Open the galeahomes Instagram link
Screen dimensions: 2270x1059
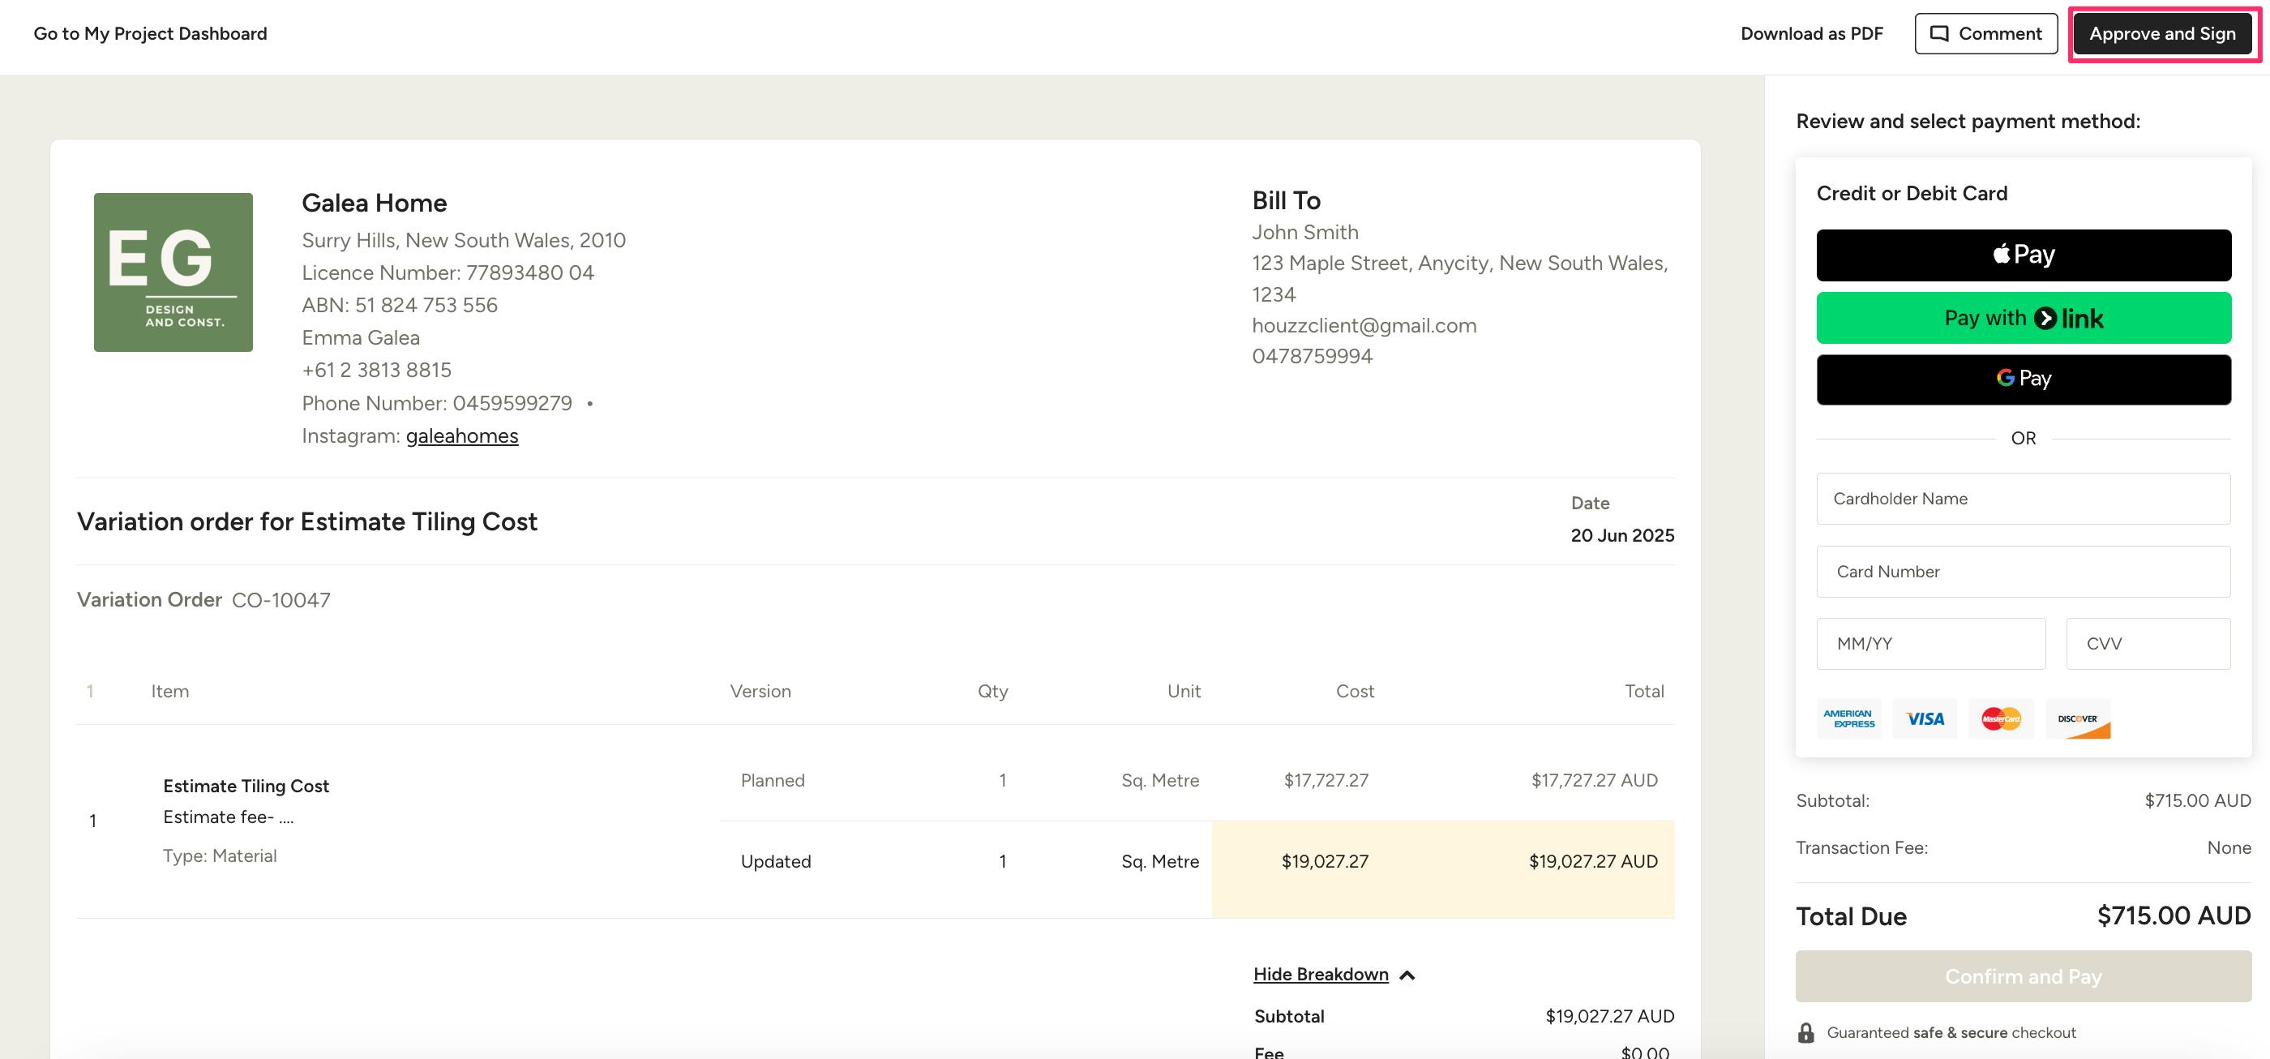[462, 436]
